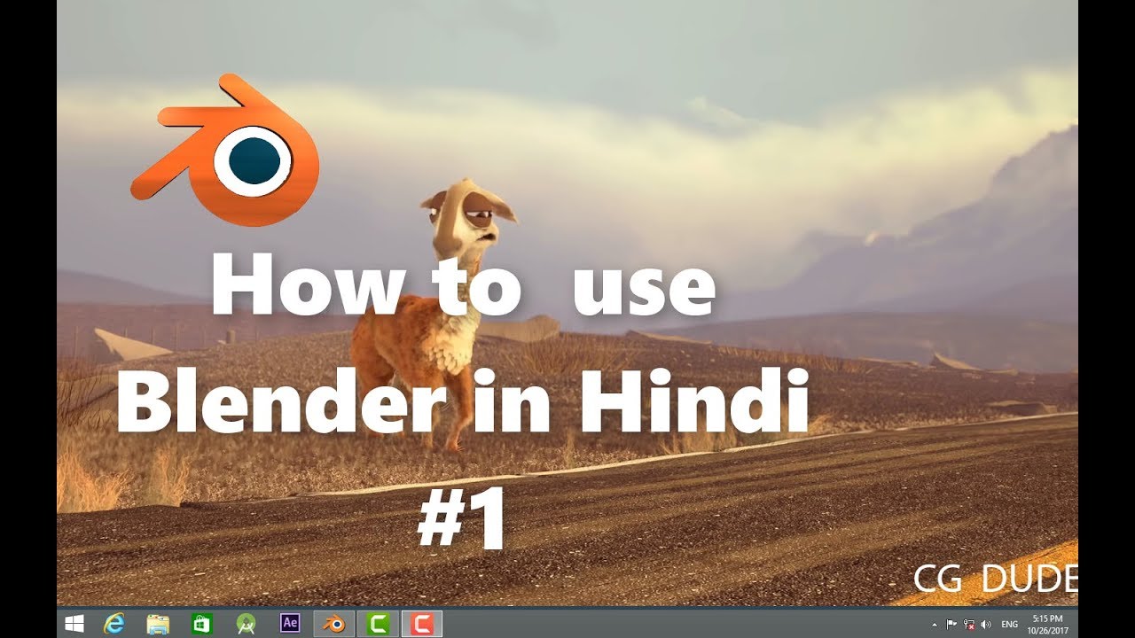
Task: Open the clock showing 5:15 PM
Action: pos(1048,624)
